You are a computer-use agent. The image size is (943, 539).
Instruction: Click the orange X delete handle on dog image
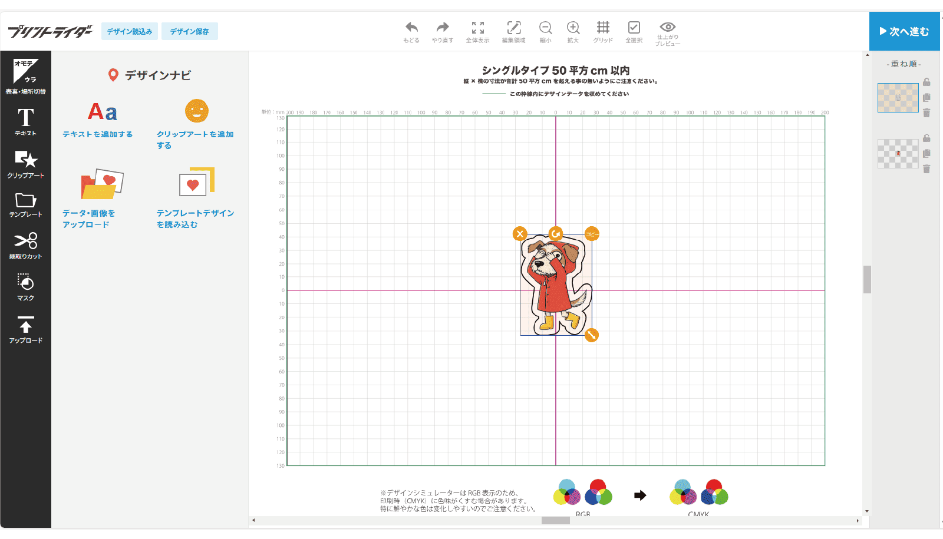tap(520, 234)
